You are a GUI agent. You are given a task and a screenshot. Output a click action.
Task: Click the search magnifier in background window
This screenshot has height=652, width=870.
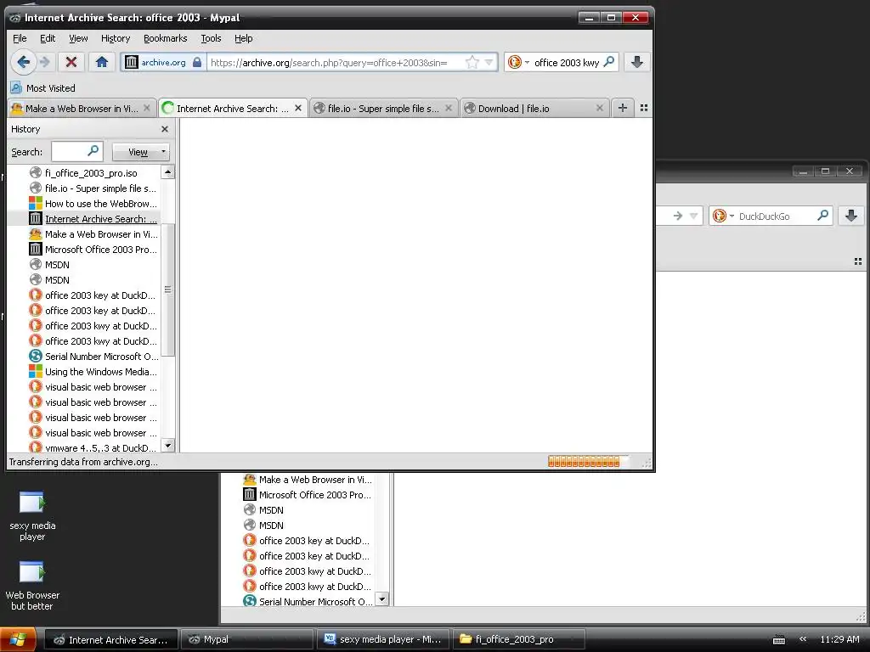coord(822,216)
